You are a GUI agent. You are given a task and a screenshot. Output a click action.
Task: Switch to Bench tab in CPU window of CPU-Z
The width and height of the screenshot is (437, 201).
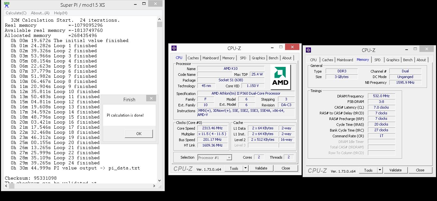pos(273,58)
